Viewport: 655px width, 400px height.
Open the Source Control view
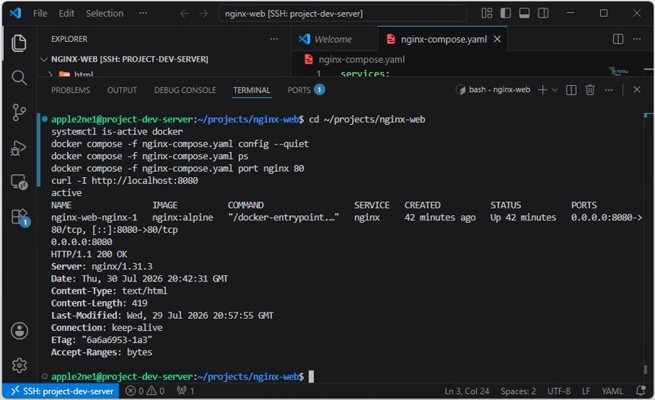[19, 113]
